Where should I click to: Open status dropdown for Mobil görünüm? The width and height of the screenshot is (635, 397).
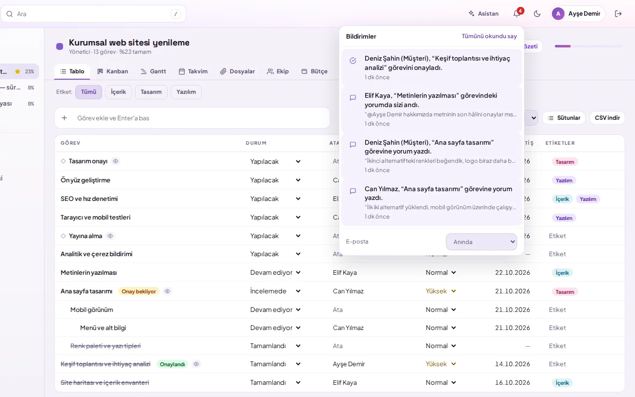275,309
